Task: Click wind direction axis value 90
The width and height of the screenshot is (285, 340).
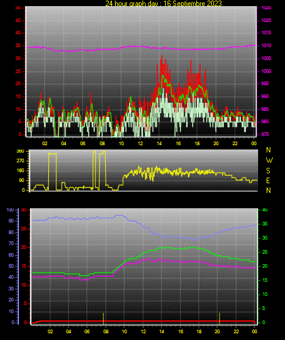Action: pos(21,180)
